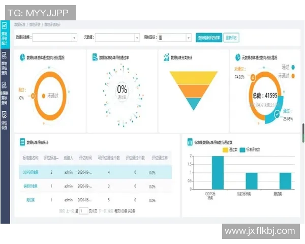This screenshot has height=244, width=305.
Task: Click the line chart icon beside 数据标准分类统计
Action: (x=166, y=57)
